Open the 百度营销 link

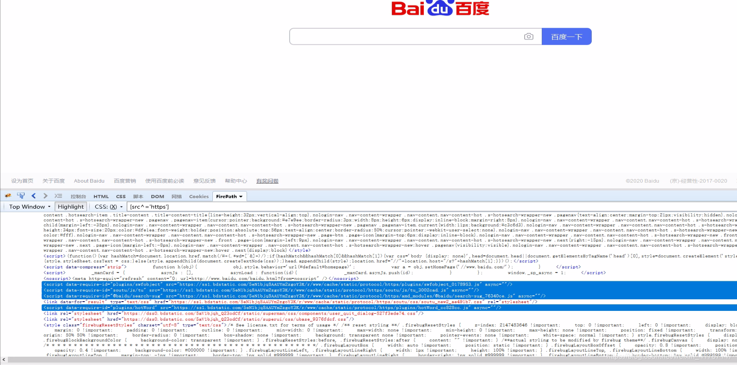point(125,181)
